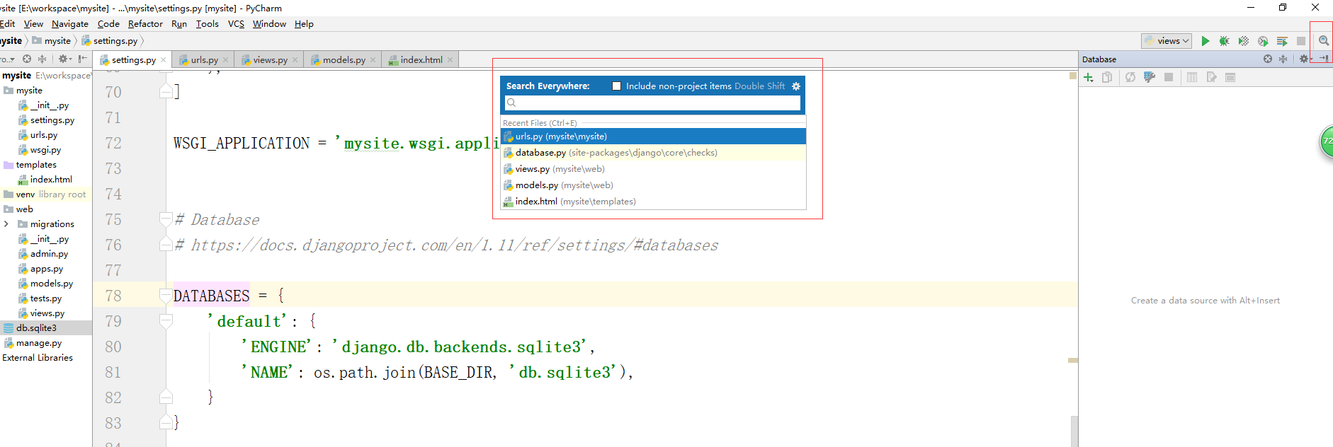
Task: Select models.py (mysite\web) search result
Action: [x=653, y=185]
